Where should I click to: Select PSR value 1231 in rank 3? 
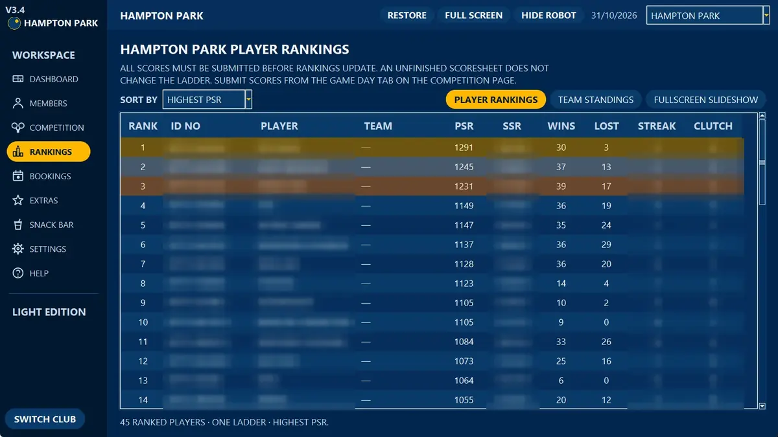[464, 186]
